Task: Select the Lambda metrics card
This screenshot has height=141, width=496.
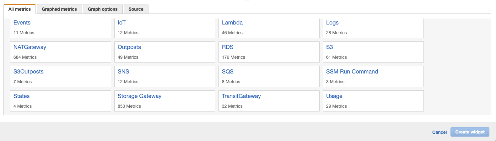Action: pyautogui.click(x=232, y=23)
